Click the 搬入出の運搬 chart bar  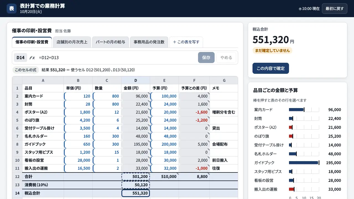pos(291,189)
